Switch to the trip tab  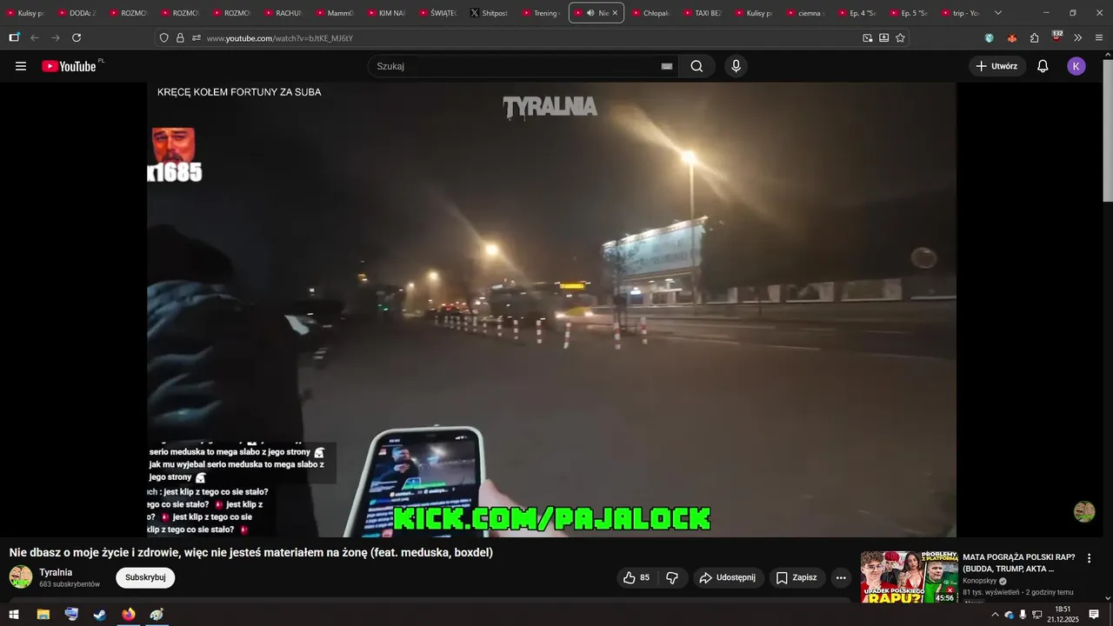[960, 13]
